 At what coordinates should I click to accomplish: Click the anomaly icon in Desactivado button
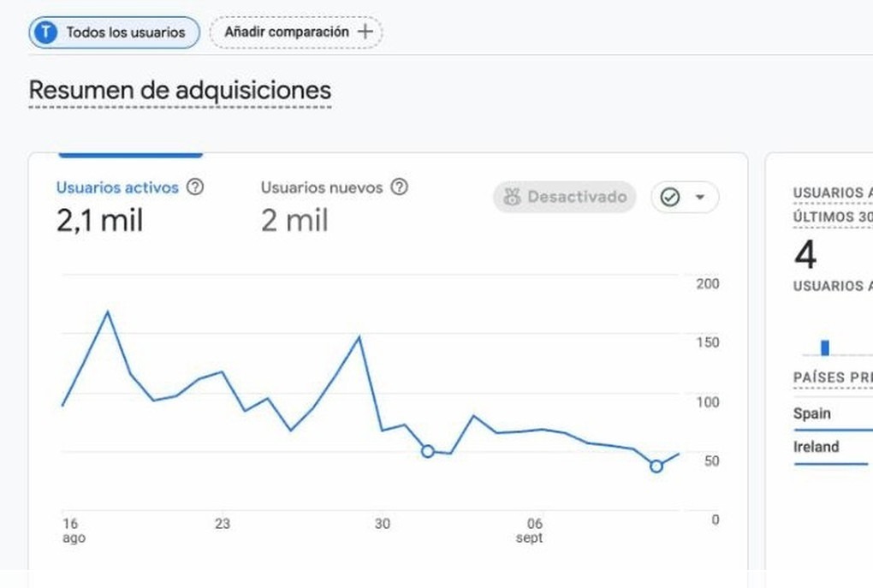tap(512, 197)
